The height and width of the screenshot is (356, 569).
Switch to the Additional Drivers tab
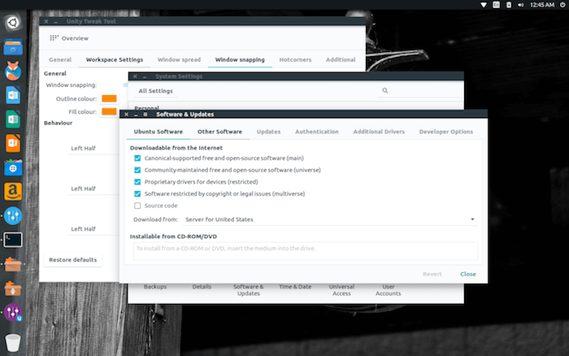(379, 132)
